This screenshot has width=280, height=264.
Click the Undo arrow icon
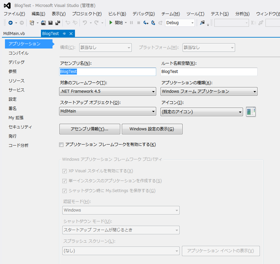85,23
